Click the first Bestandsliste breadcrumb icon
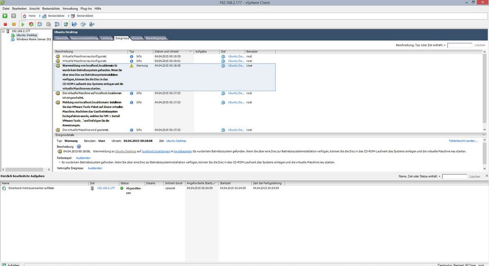The height and width of the screenshot is (266, 489). tap(44, 16)
